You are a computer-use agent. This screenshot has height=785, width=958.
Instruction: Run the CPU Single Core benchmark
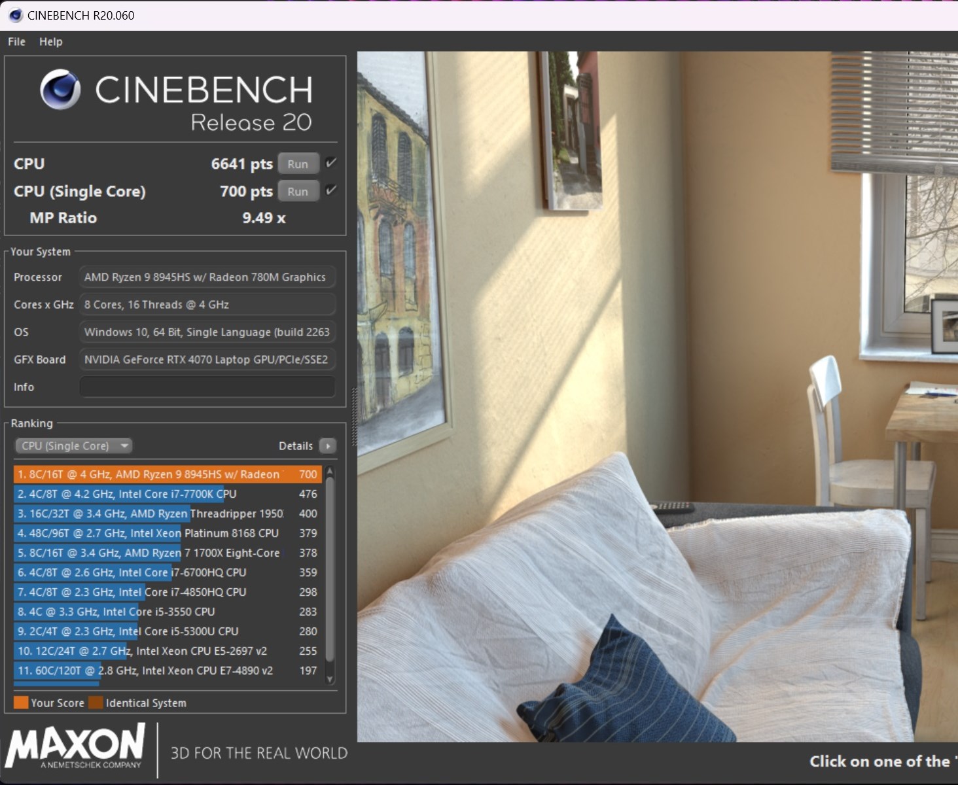(298, 192)
